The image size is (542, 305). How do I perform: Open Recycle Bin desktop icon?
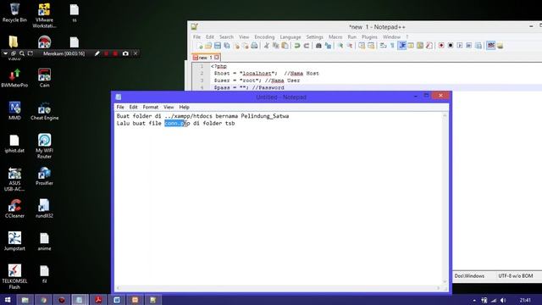[x=14, y=13]
